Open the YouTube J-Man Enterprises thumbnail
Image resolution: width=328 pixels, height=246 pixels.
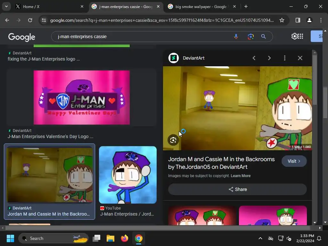[128, 175]
